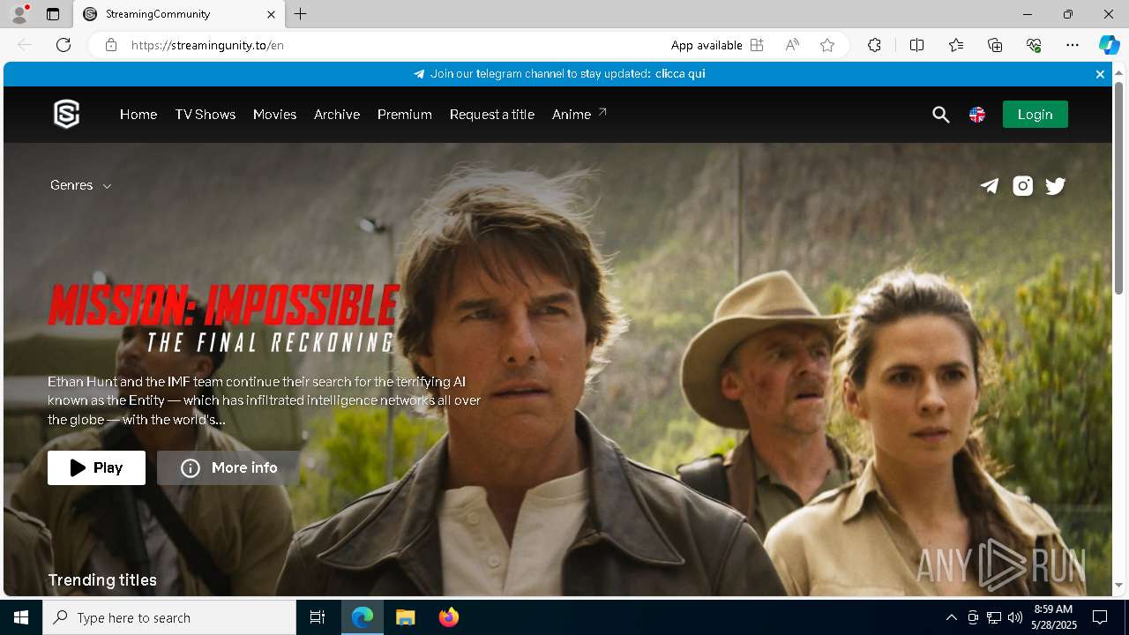The width and height of the screenshot is (1129, 635).
Task: Open Collections icon
Action: (x=995, y=45)
